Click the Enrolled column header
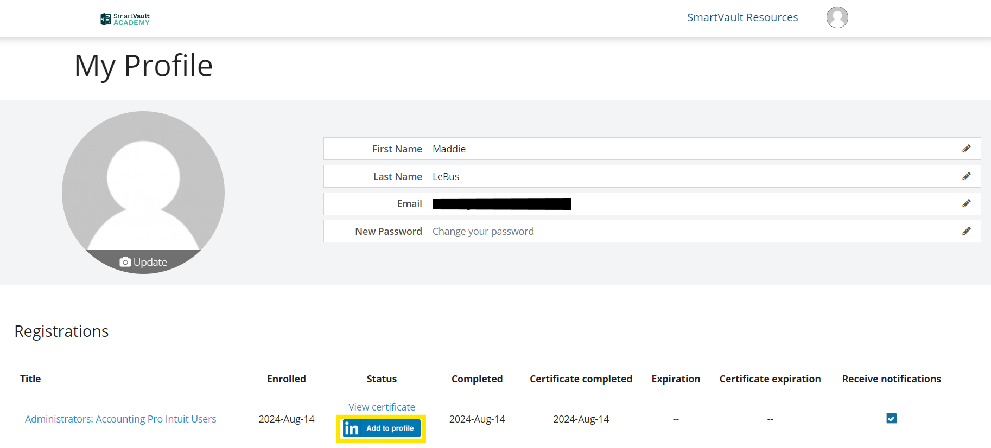 pyautogui.click(x=287, y=379)
